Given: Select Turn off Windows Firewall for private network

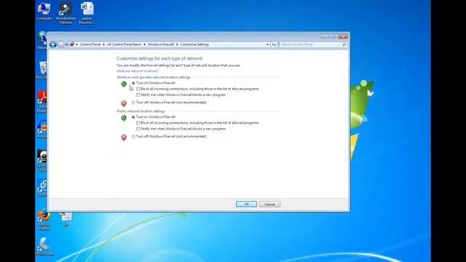Looking at the screenshot, I should 133,103.
